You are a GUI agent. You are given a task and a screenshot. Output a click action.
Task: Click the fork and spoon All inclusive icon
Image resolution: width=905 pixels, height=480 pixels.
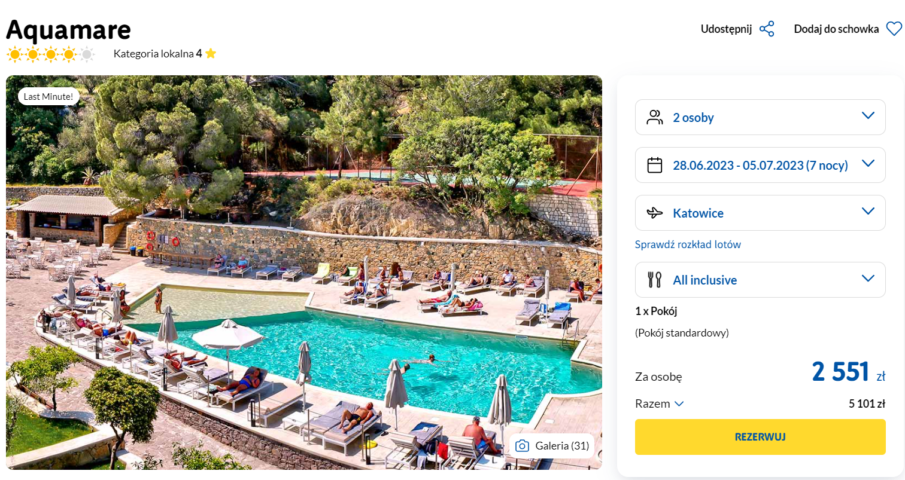click(x=655, y=280)
